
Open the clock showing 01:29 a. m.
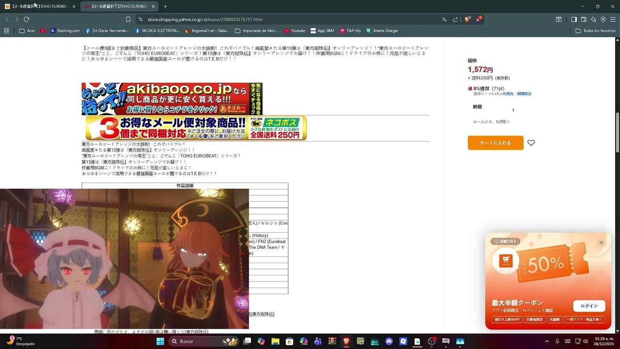[x=603, y=341]
